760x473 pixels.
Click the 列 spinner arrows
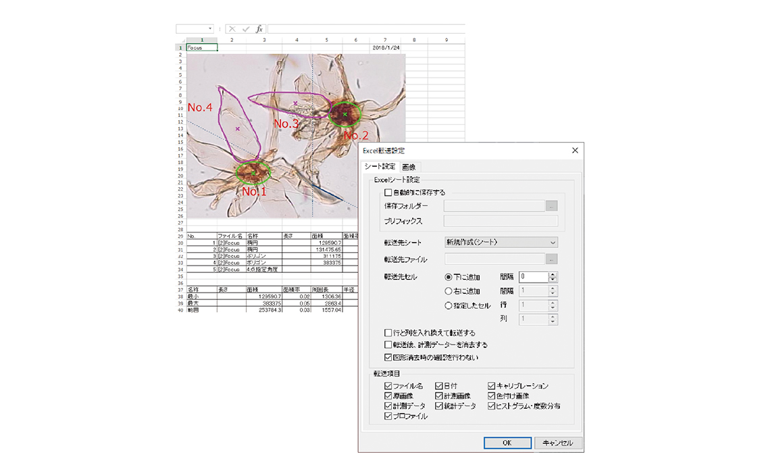click(x=553, y=320)
